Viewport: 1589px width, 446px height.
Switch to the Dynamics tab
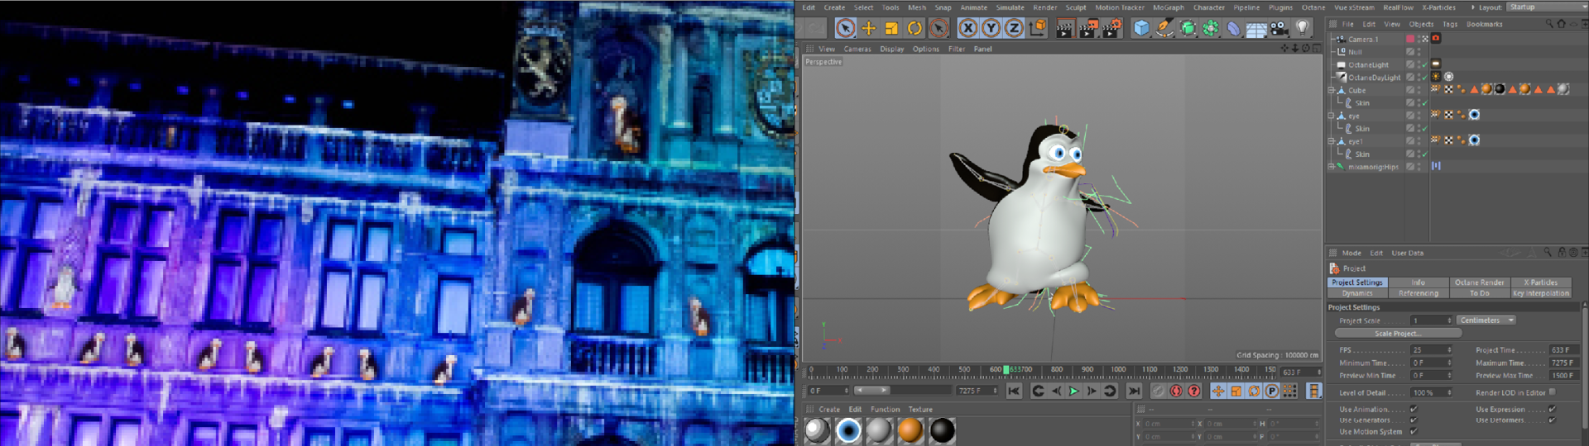tap(1357, 293)
